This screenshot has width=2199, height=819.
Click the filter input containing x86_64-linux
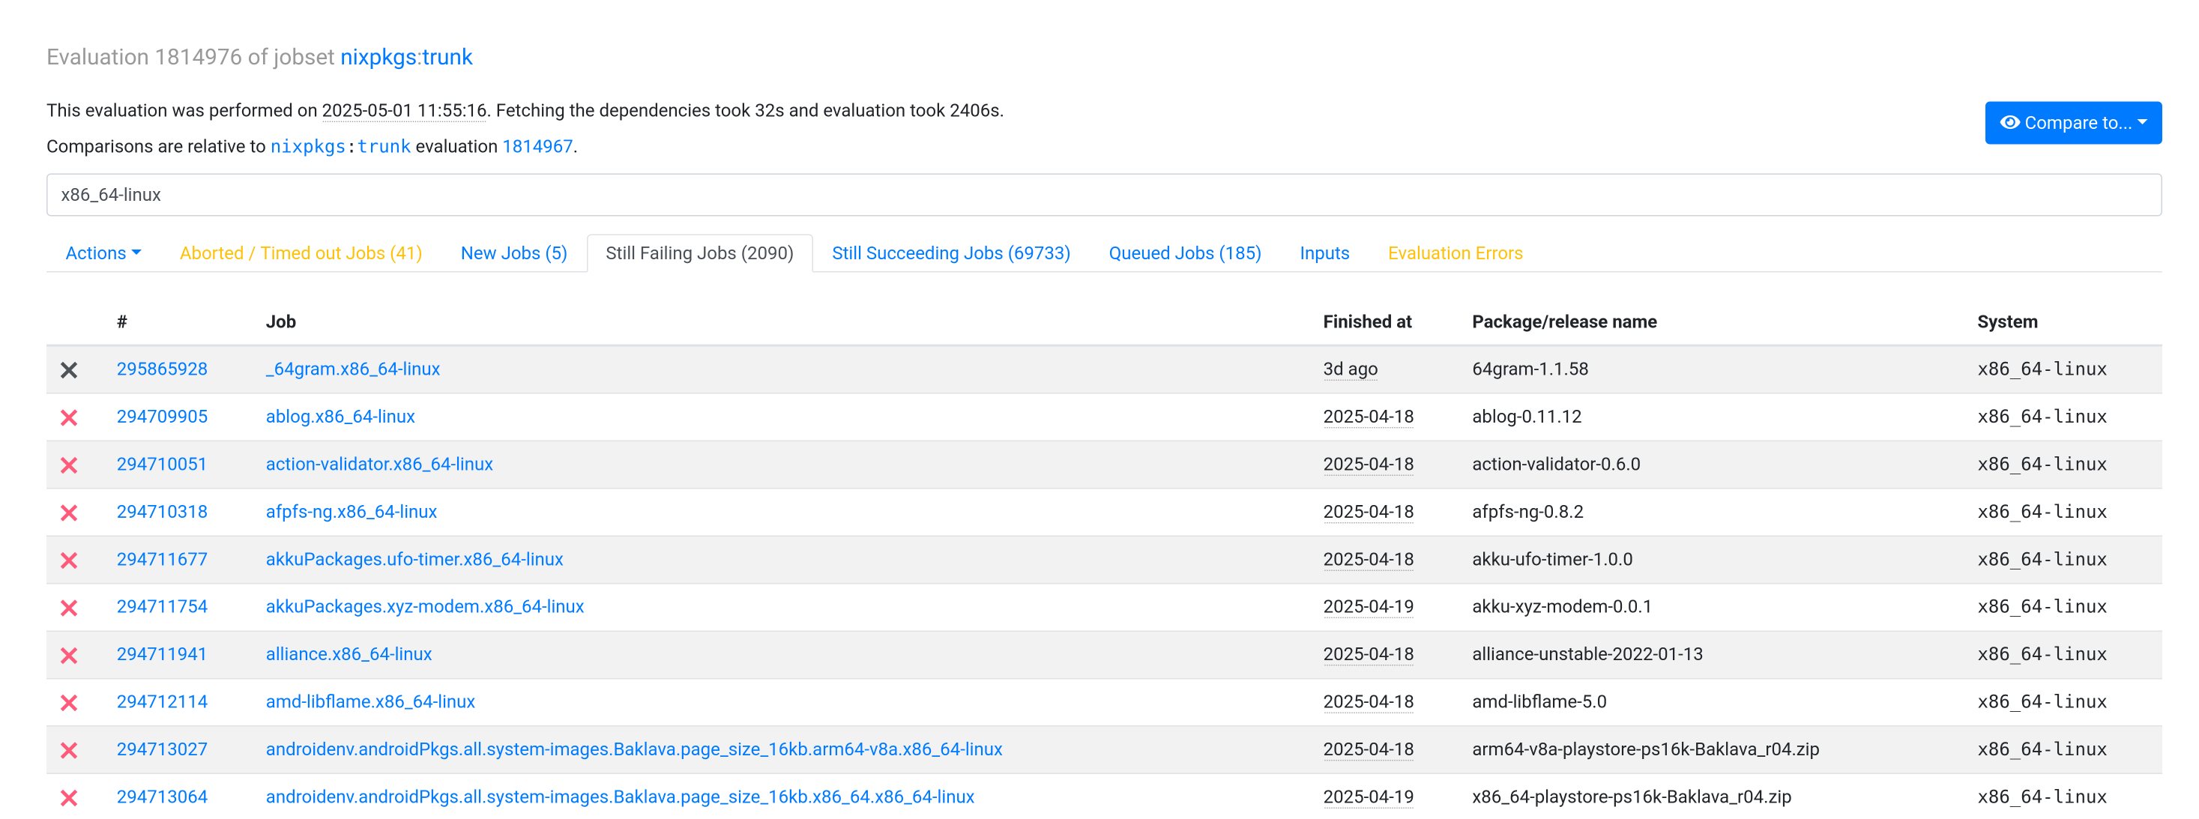click(x=1104, y=195)
